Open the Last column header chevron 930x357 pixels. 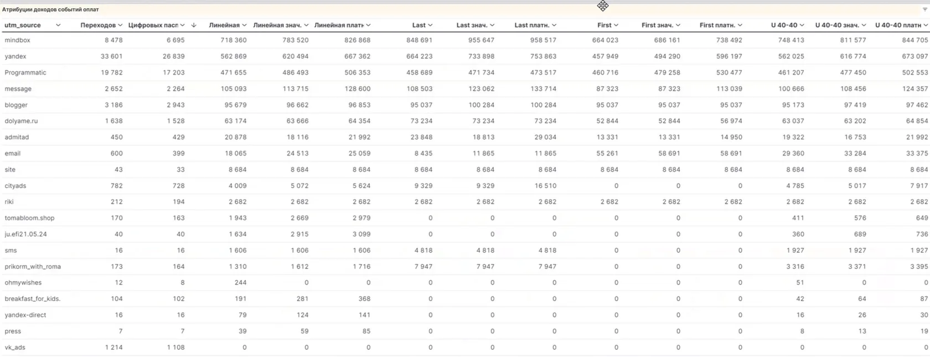(430, 25)
